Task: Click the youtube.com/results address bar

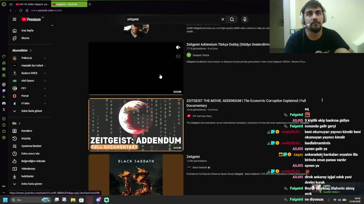Action: 46,10
